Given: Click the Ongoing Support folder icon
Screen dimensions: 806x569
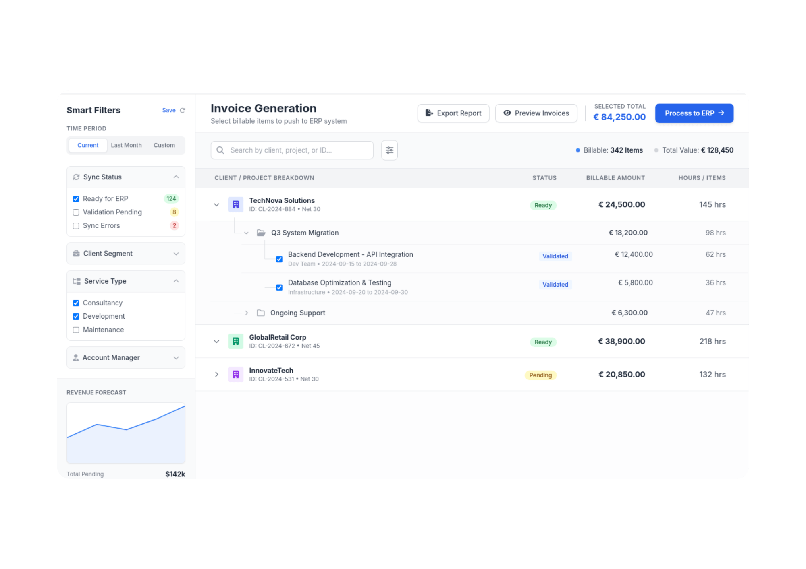Looking at the screenshot, I should coord(261,313).
